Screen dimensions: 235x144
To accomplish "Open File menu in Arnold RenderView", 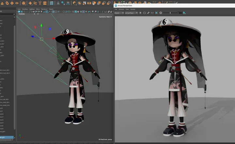I will click(x=116, y=9).
